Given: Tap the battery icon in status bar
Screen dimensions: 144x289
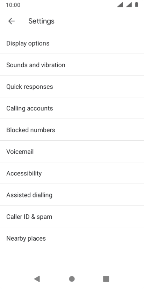Looking at the screenshot, I should click(x=136, y=5).
